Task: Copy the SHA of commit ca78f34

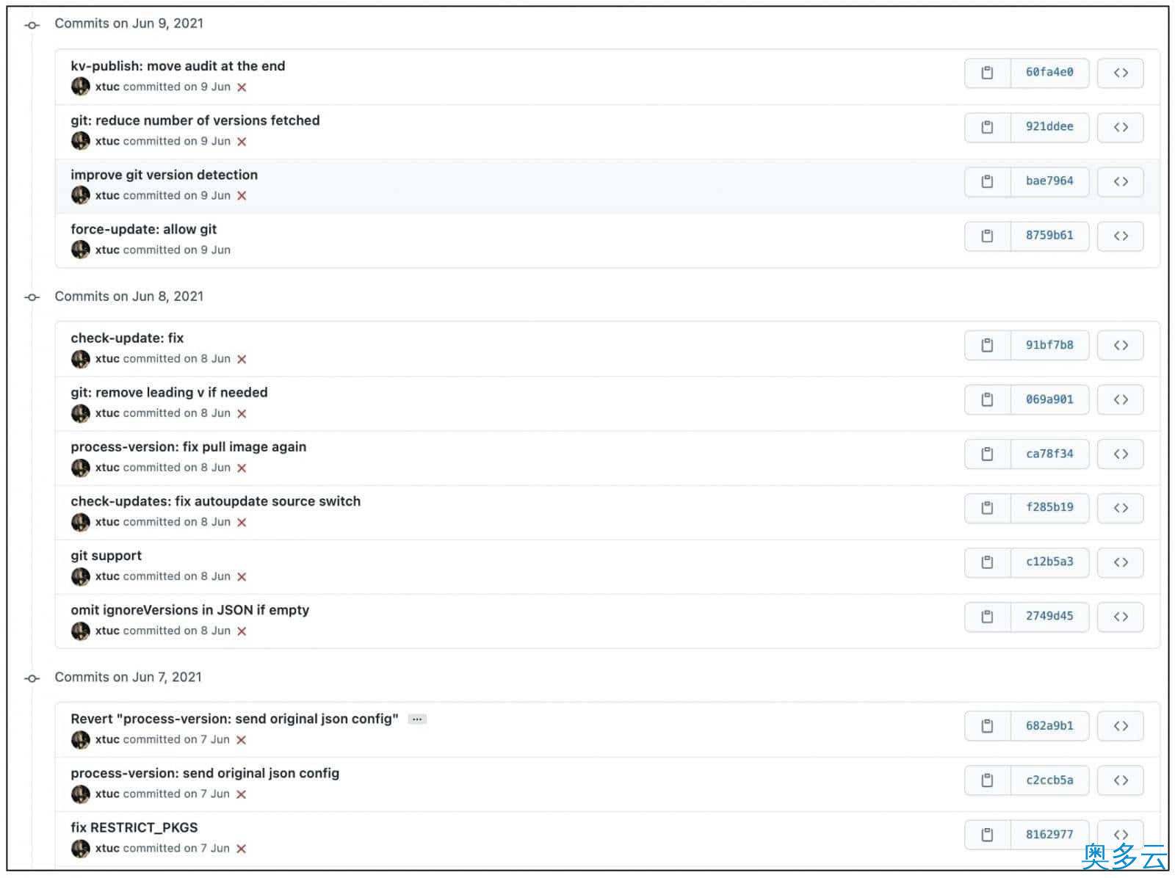Action: [987, 454]
